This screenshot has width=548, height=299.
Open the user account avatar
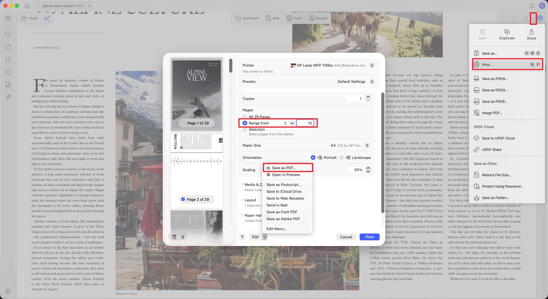542,6
